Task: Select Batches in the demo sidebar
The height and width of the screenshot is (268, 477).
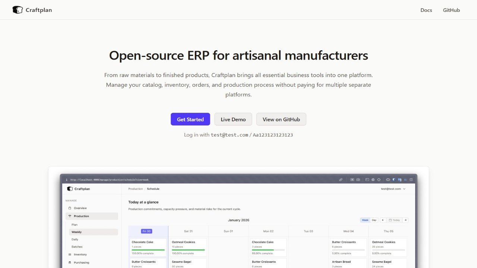Action: (x=77, y=247)
